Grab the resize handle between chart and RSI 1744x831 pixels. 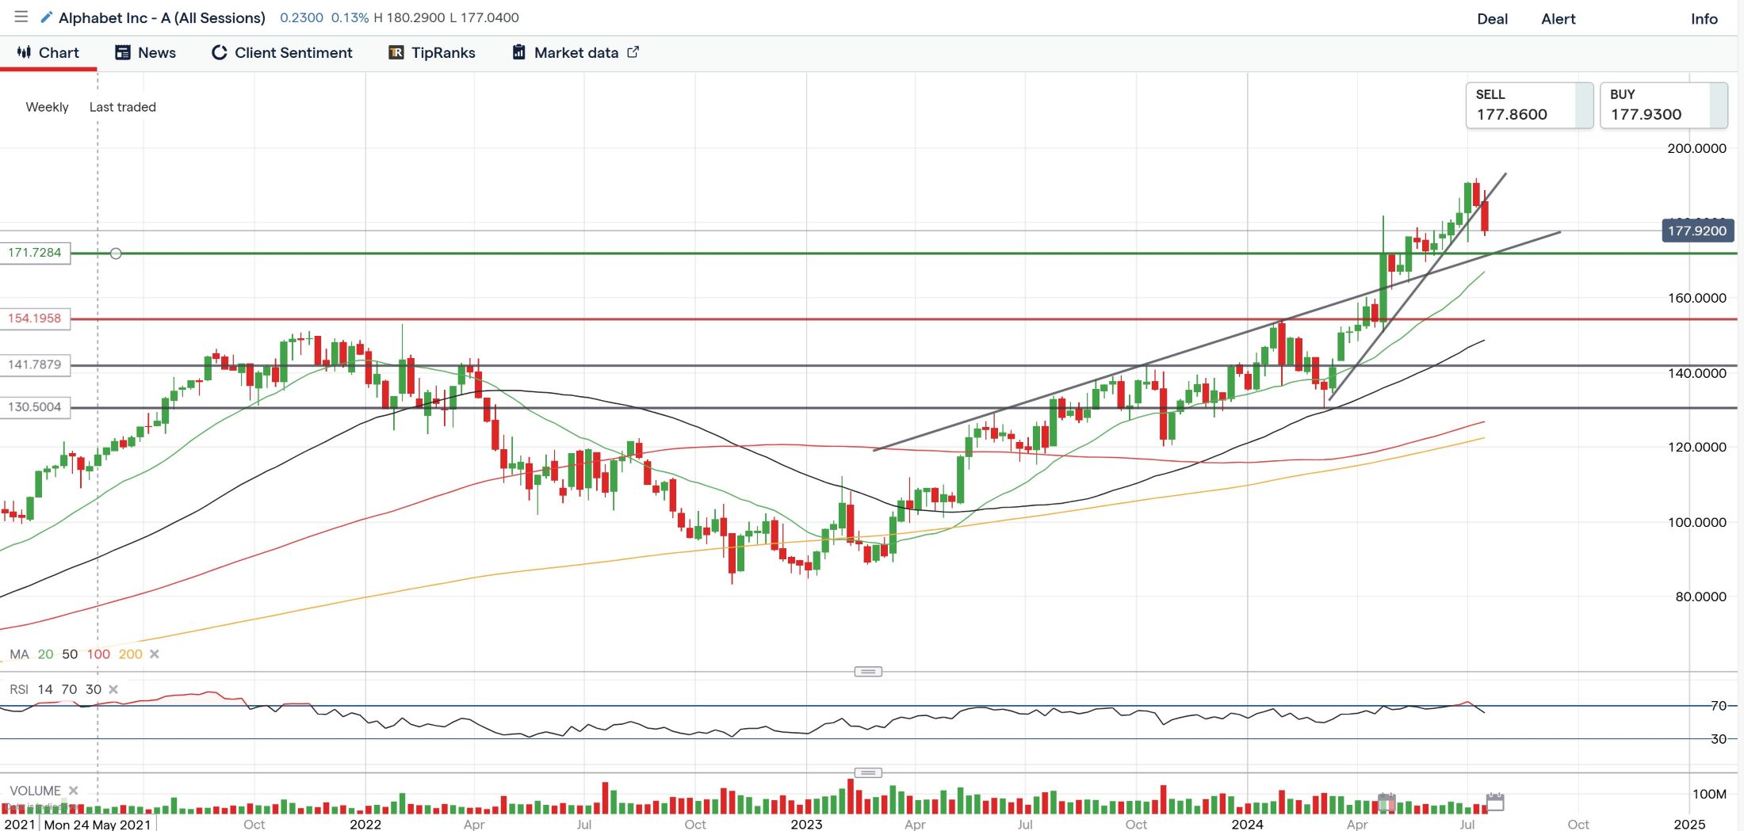pos(868,672)
